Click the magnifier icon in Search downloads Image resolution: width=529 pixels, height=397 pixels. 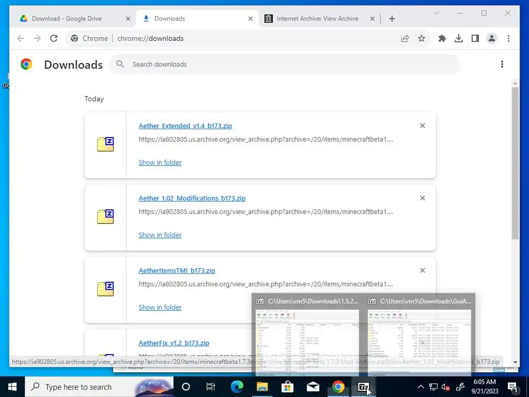pyautogui.click(x=120, y=64)
